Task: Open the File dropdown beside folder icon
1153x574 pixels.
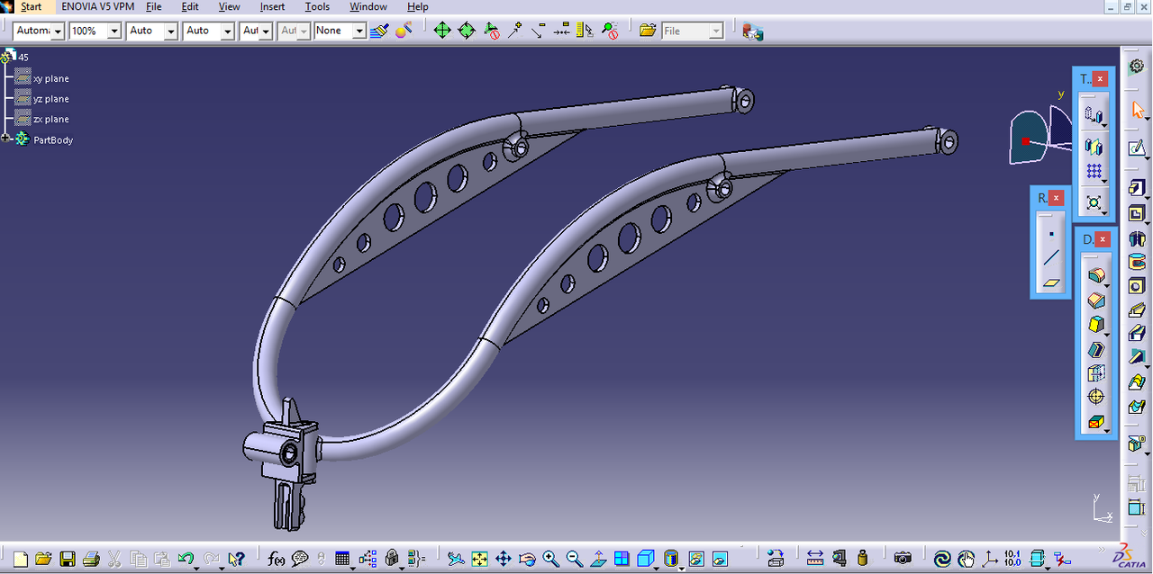Action: point(692,31)
